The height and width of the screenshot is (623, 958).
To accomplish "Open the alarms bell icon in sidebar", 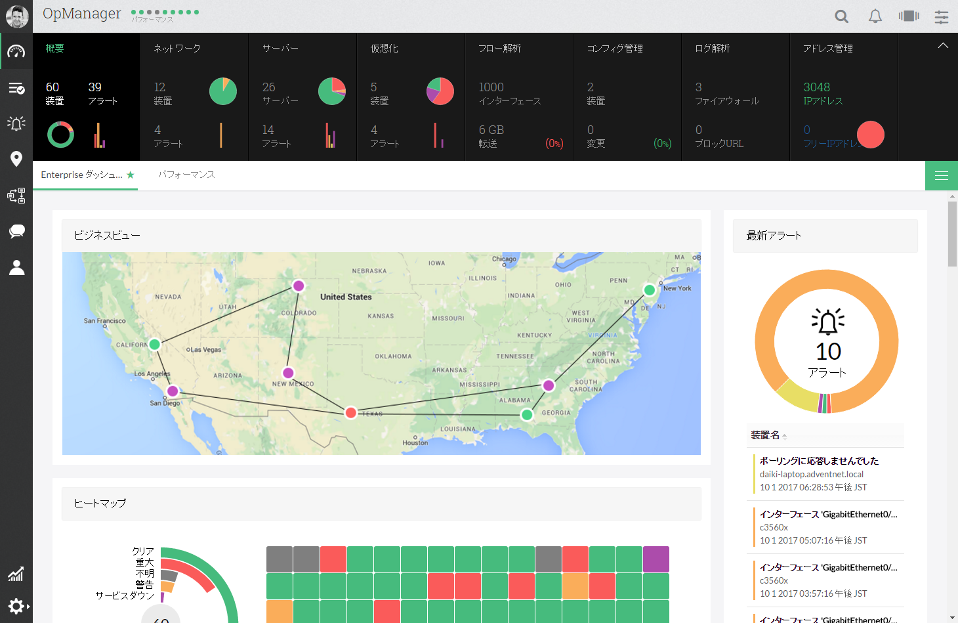I will pos(16,123).
